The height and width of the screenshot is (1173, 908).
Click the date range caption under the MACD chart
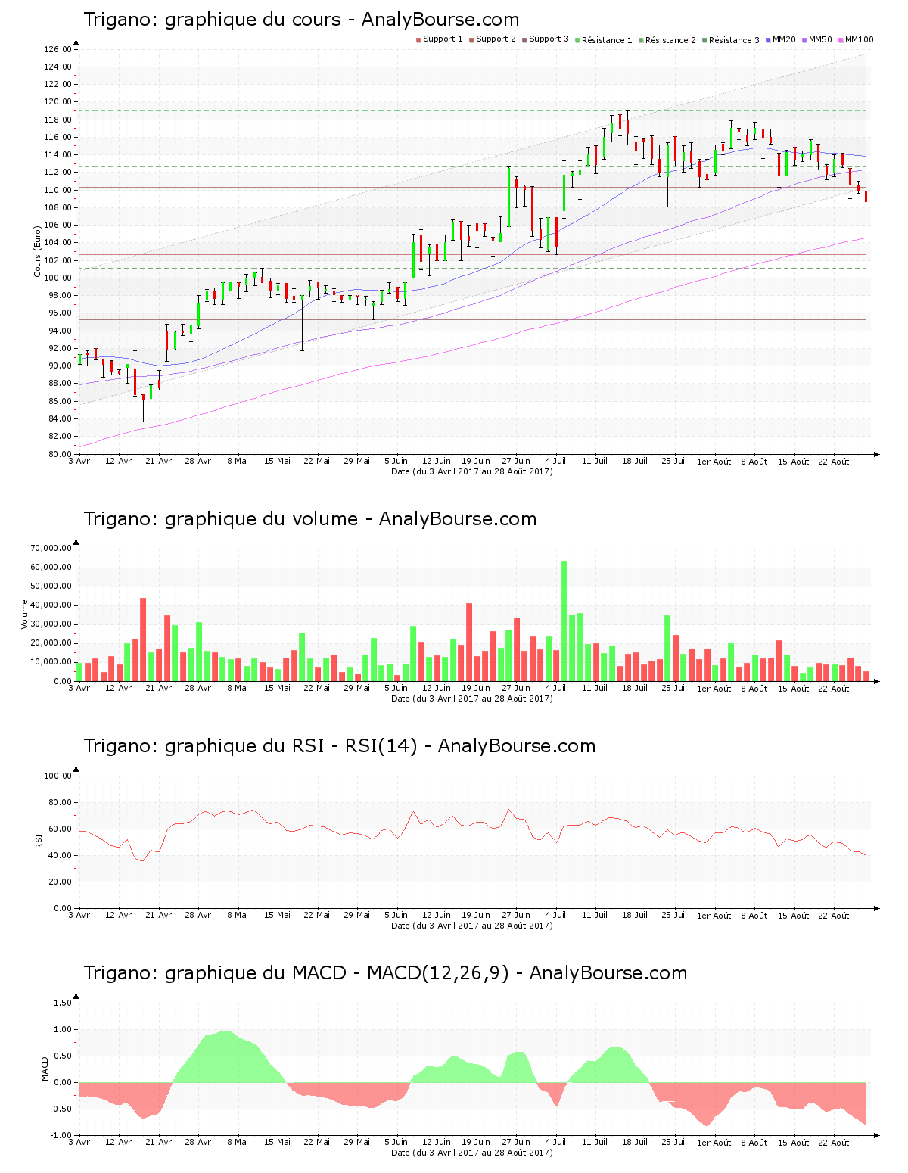point(471,1153)
